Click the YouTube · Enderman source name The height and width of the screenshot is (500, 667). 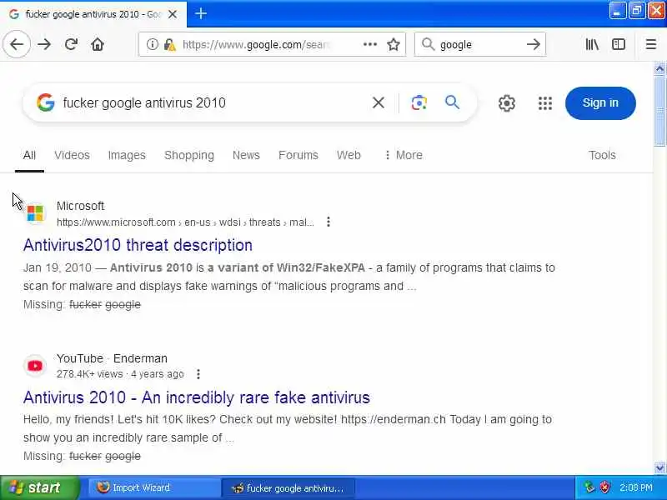coord(112,358)
